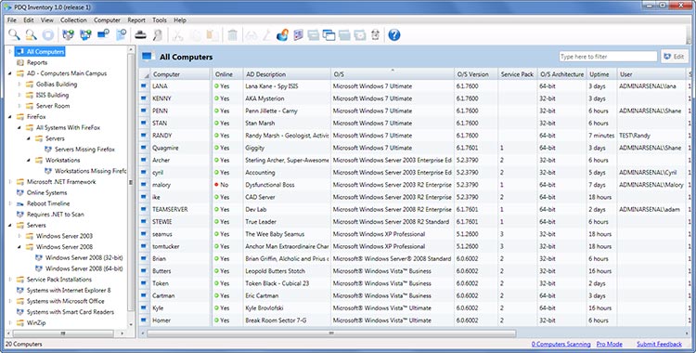Click the Dysfunctional Boss description cell
The width and height of the screenshot is (696, 353).
tap(269, 185)
